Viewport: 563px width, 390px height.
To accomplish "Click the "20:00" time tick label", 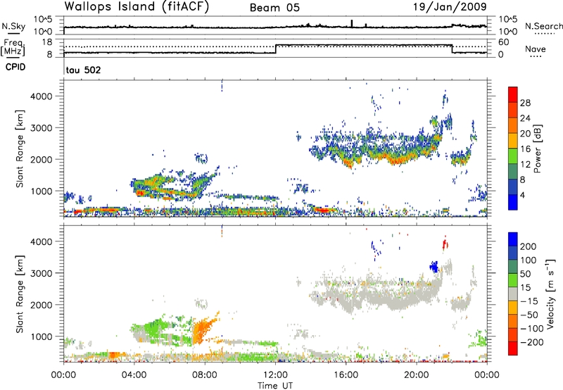I will [x=417, y=375].
